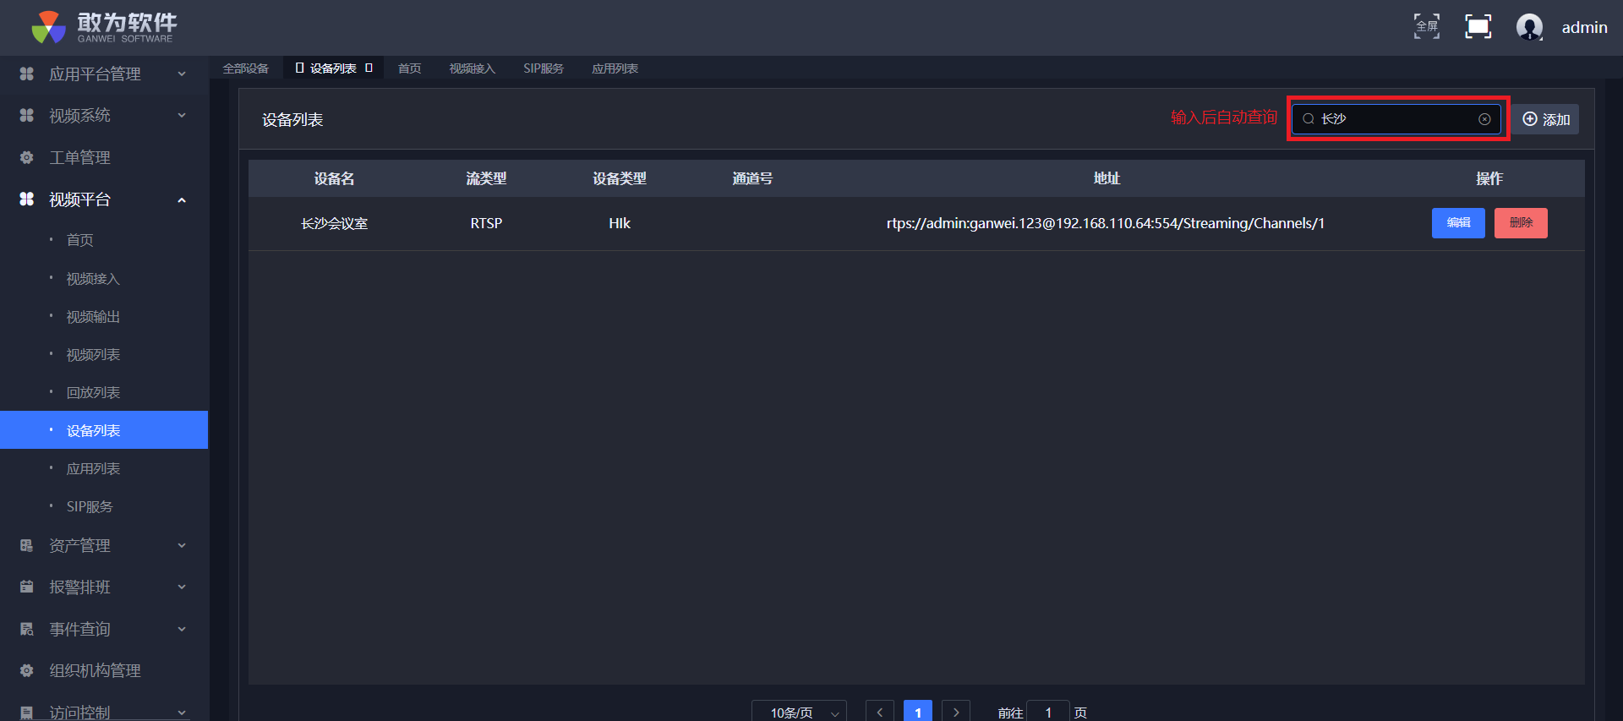This screenshot has width=1623, height=721.
Task: Click the 设备类型 column header
Action: coord(620,179)
